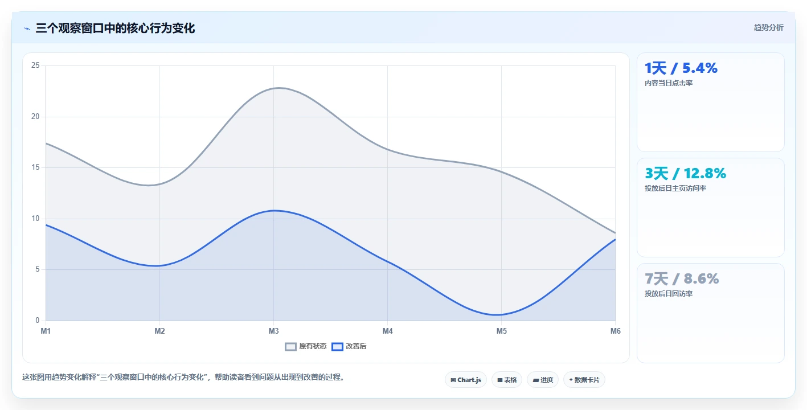This screenshot has width=807, height=410.
Task: Click the chart description sentence below the chart
Action: tap(183, 377)
